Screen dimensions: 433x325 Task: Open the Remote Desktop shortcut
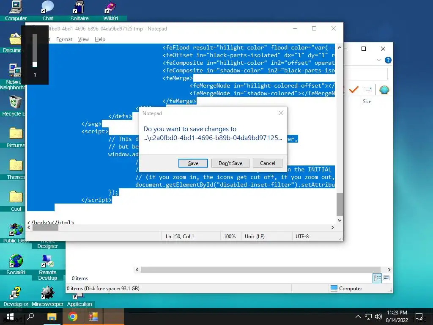pos(47,267)
